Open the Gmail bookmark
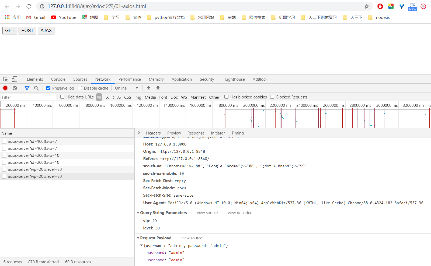Screen dimensions: 431x266 [36, 17]
